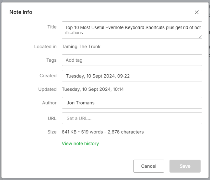This screenshot has height=180, width=210.
Task: Focus the Set a URL field
Action: 132,118
